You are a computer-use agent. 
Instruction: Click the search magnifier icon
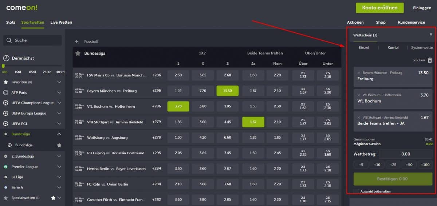click(x=9, y=40)
